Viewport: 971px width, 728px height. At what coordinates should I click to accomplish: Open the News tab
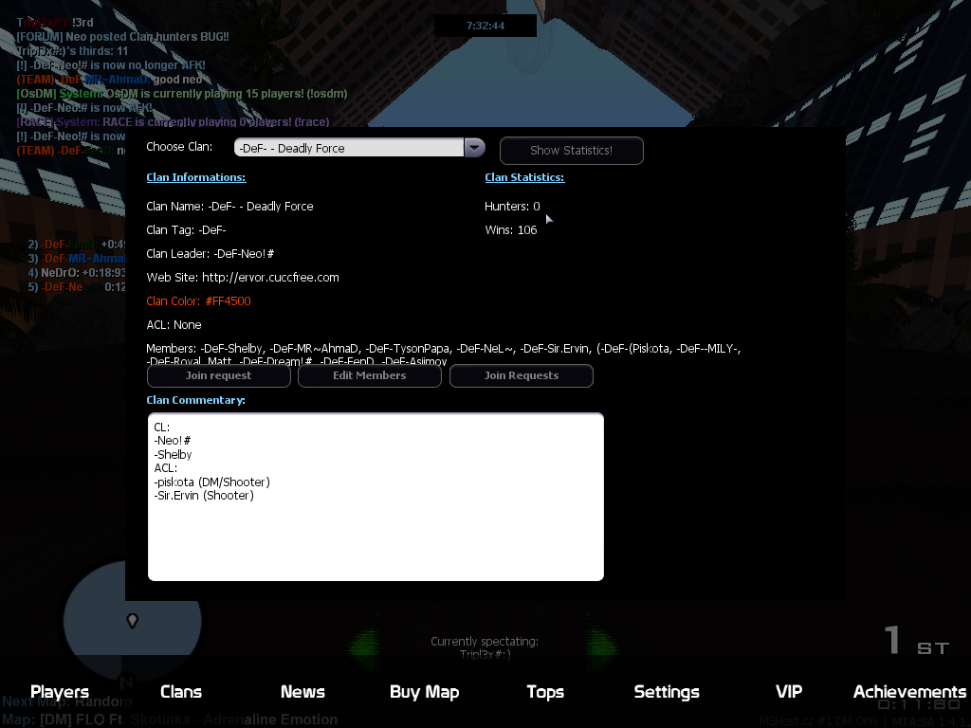(x=302, y=691)
